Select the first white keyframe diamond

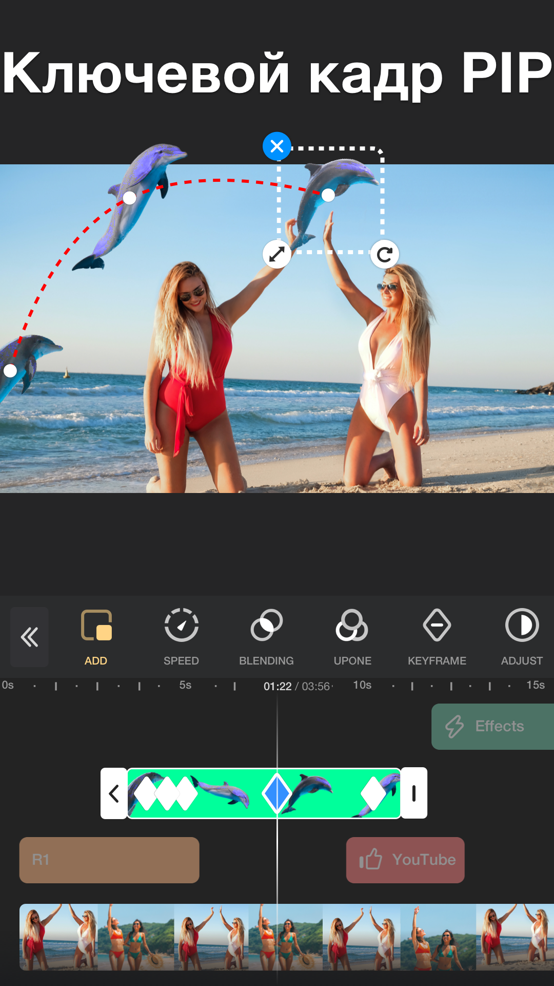point(147,793)
